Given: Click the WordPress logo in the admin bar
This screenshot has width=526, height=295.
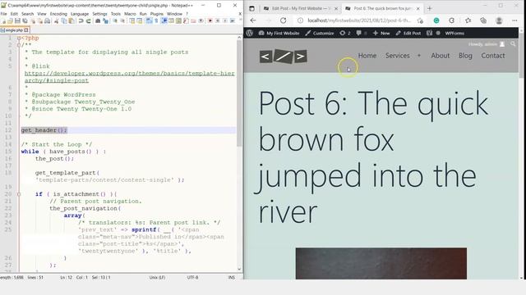Looking at the screenshot, I should tap(249, 33).
